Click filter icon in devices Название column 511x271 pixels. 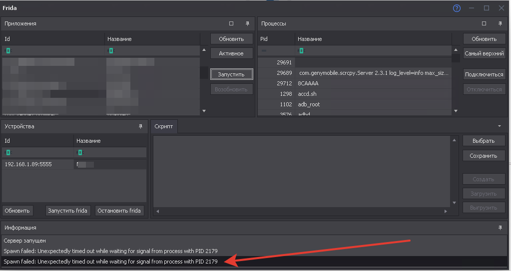pos(80,152)
